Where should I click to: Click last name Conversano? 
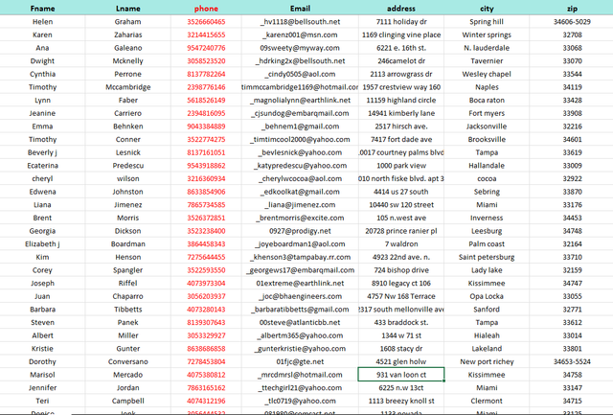tap(127, 361)
